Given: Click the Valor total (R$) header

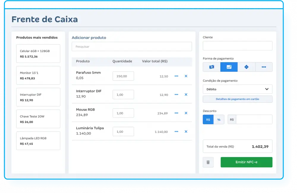Looking at the screenshot, I should pyautogui.click(x=155, y=61).
